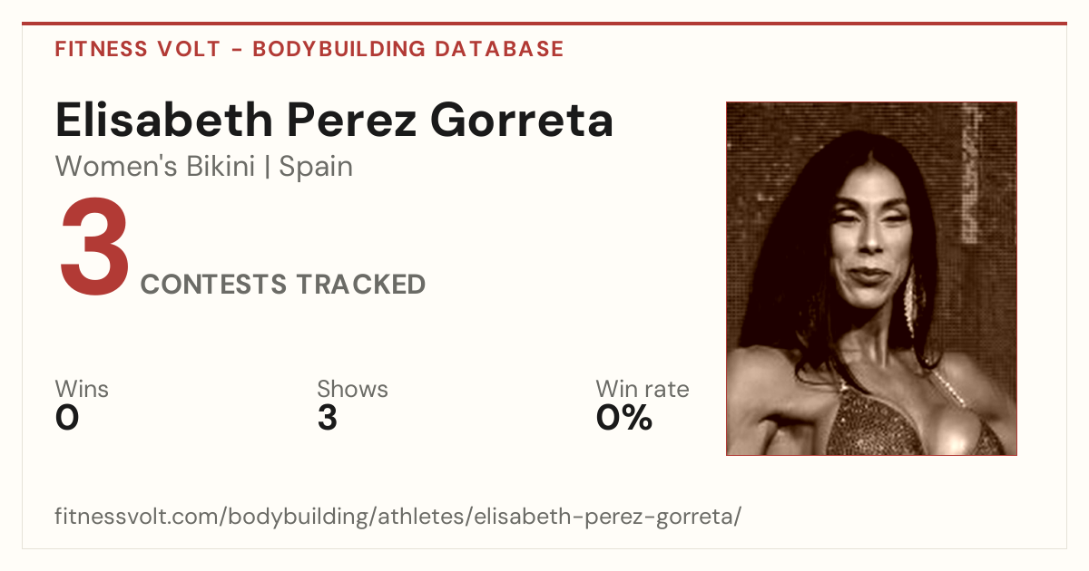Click the red bar atop the card
The height and width of the screenshot is (571, 1089).
(x=544, y=24)
